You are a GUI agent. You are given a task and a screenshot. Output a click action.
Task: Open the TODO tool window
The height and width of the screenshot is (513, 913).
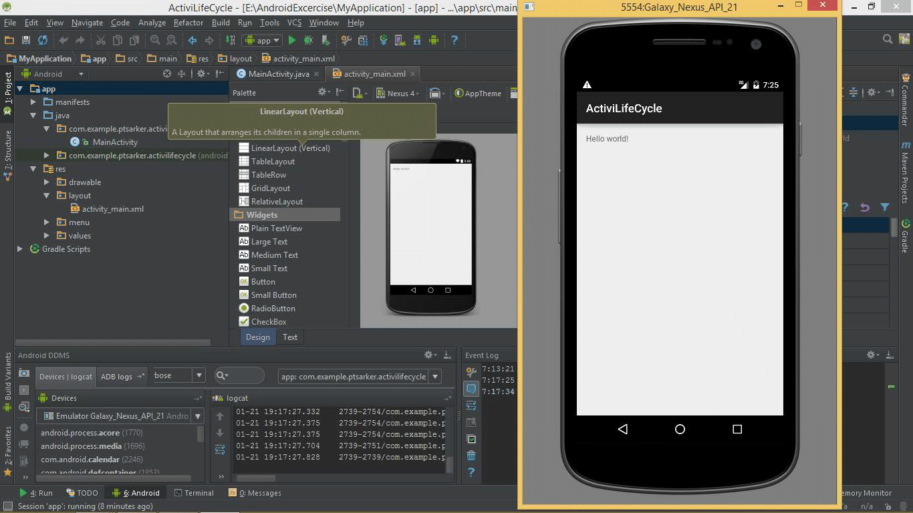(x=82, y=493)
